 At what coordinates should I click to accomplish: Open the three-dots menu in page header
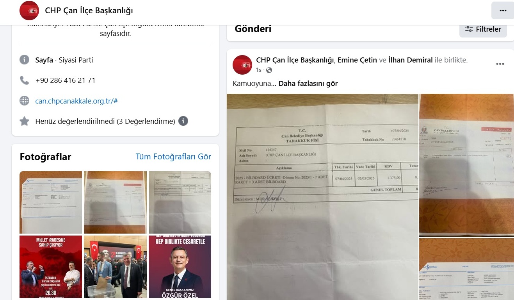tap(502, 11)
